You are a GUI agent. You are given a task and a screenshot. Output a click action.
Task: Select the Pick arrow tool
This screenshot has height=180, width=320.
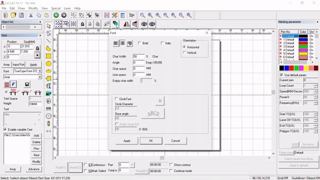click(x=48, y=26)
